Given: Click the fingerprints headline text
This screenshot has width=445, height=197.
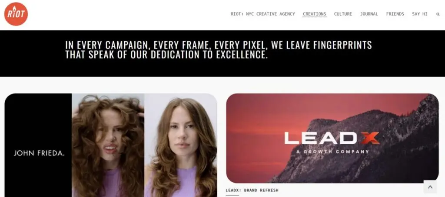Looking at the screenshot, I should [219, 45].
